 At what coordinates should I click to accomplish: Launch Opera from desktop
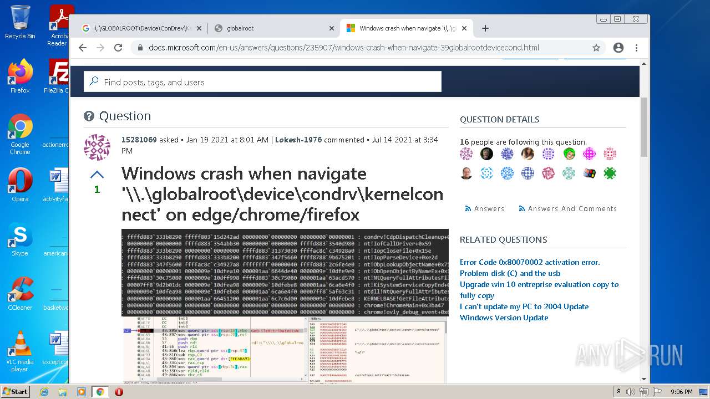(20, 185)
